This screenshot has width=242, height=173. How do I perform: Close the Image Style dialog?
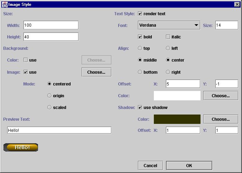(x=237, y=4)
